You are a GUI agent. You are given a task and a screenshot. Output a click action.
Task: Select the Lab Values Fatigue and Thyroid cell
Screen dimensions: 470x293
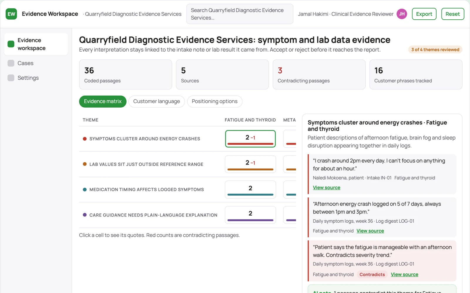coord(250,164)
